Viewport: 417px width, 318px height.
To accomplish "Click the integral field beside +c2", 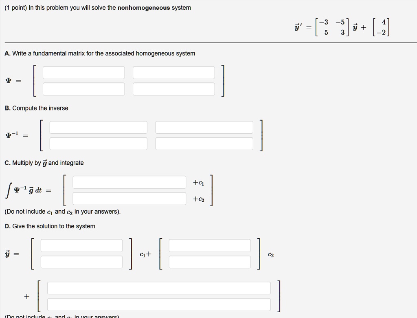I will [x=129, y=199].
